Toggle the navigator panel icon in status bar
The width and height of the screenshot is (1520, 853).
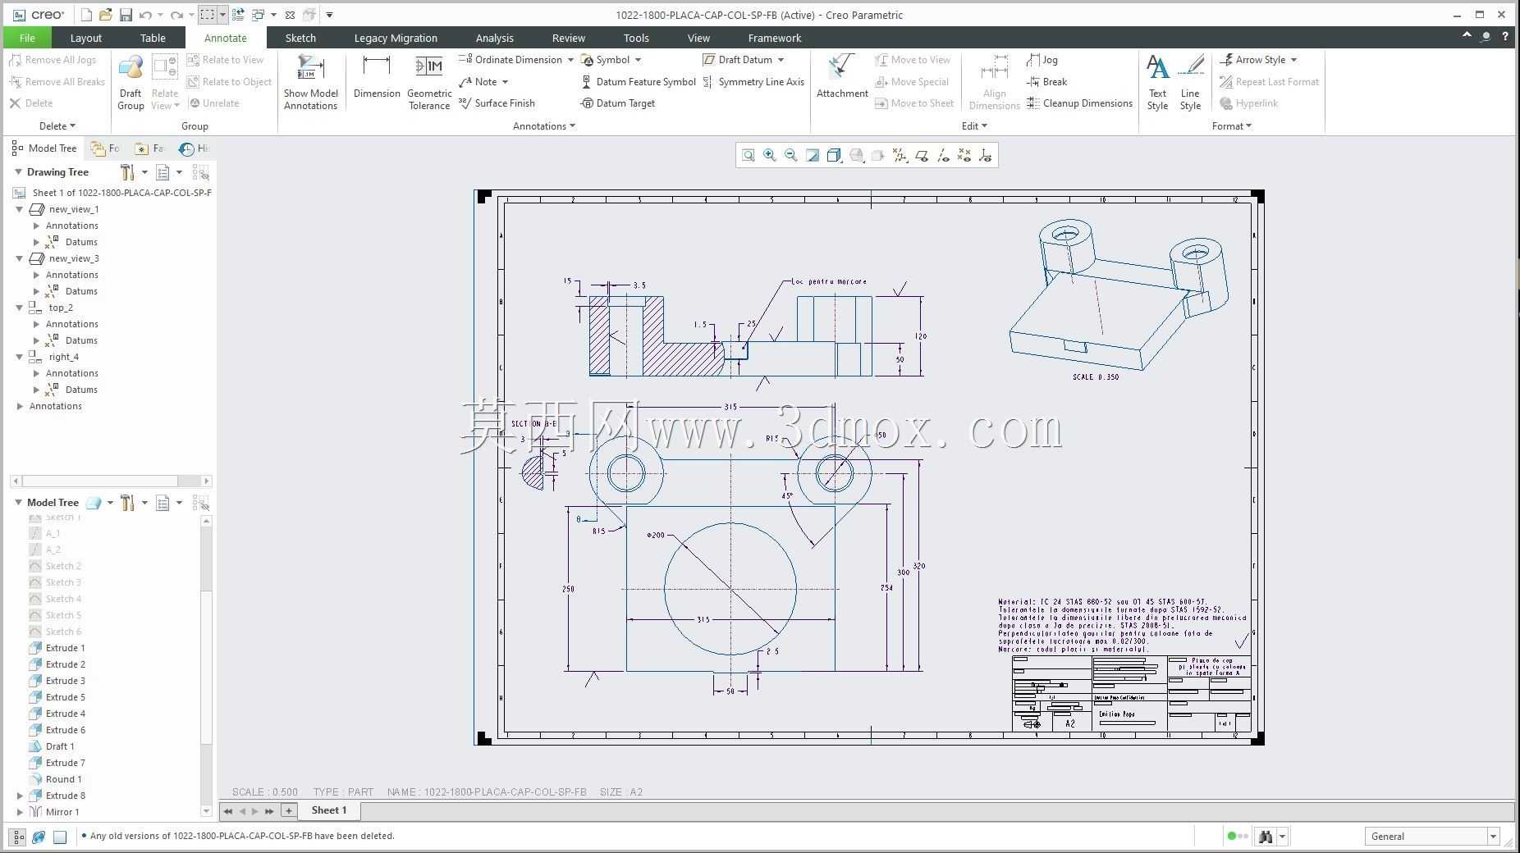[17, 837]
